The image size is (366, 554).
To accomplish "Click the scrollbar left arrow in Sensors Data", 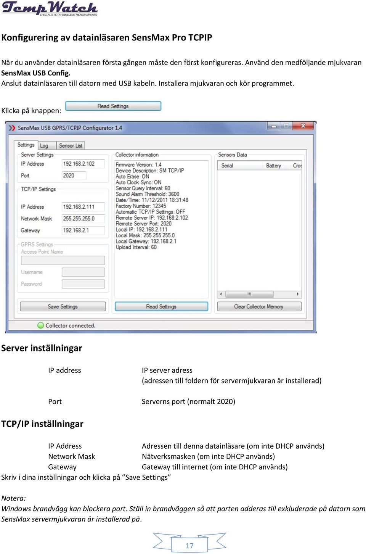I will click(221, 294).
